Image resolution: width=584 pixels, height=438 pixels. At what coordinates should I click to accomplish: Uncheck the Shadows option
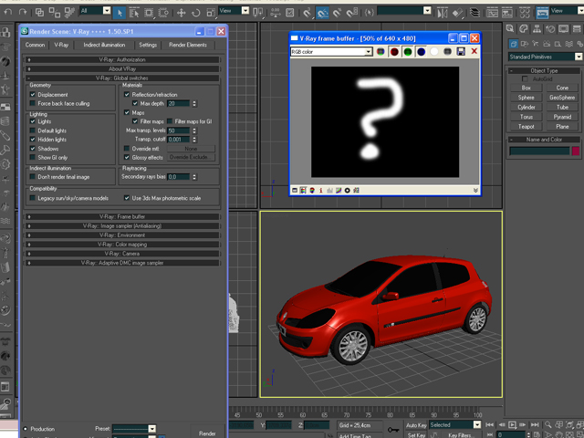[x=33, y=149]
